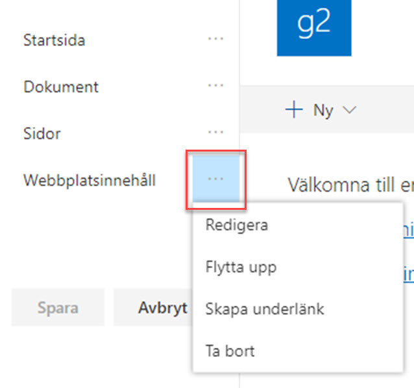The height and width of the screenshot is (388, 414).
Task: Open the ellipsis options for Dokument
Action: click(215, 86)
